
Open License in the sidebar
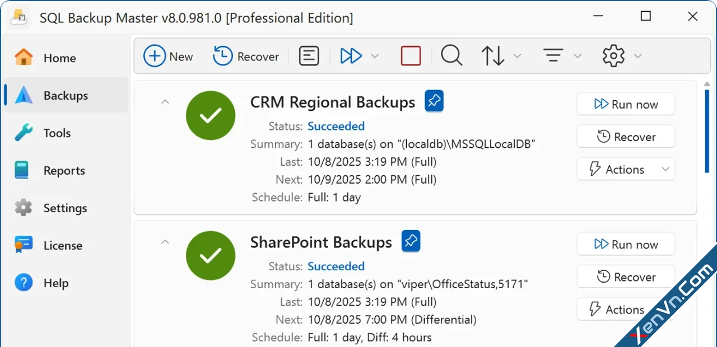pyautogui.click(x=66, y=245)
